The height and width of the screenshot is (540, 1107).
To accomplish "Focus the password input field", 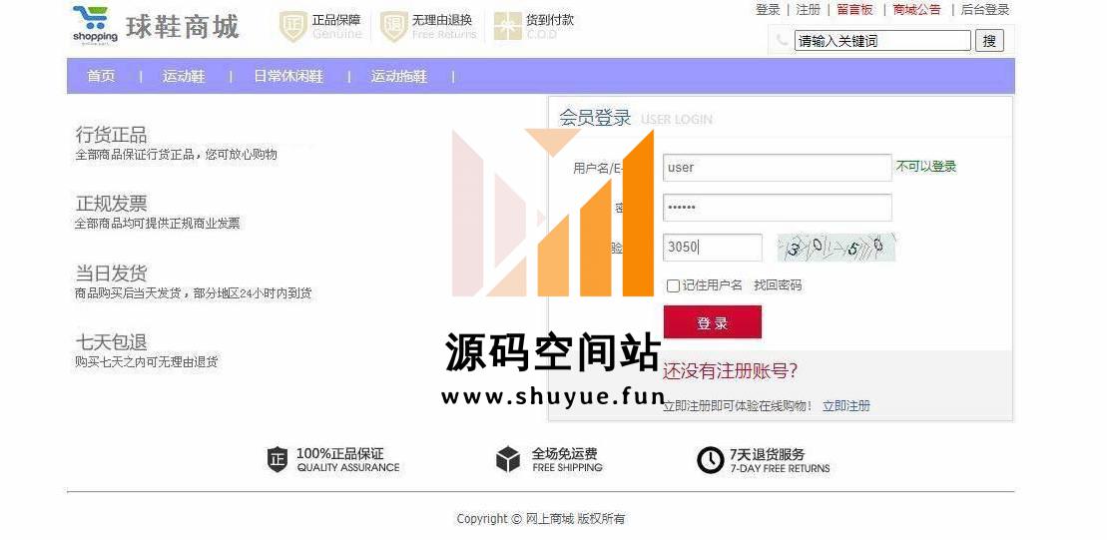I will pyautogui.click(x=778, y=208).
